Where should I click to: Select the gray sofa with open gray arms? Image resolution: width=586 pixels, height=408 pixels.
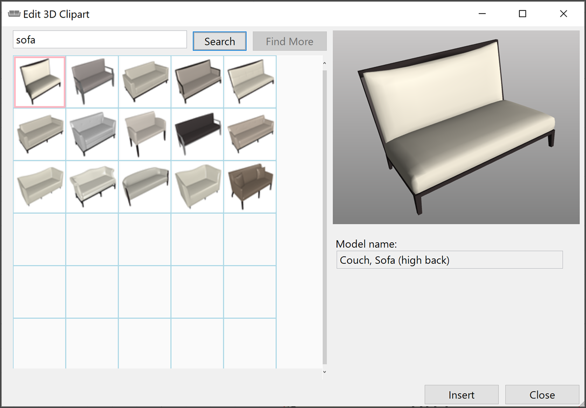(x=92, y=82)
